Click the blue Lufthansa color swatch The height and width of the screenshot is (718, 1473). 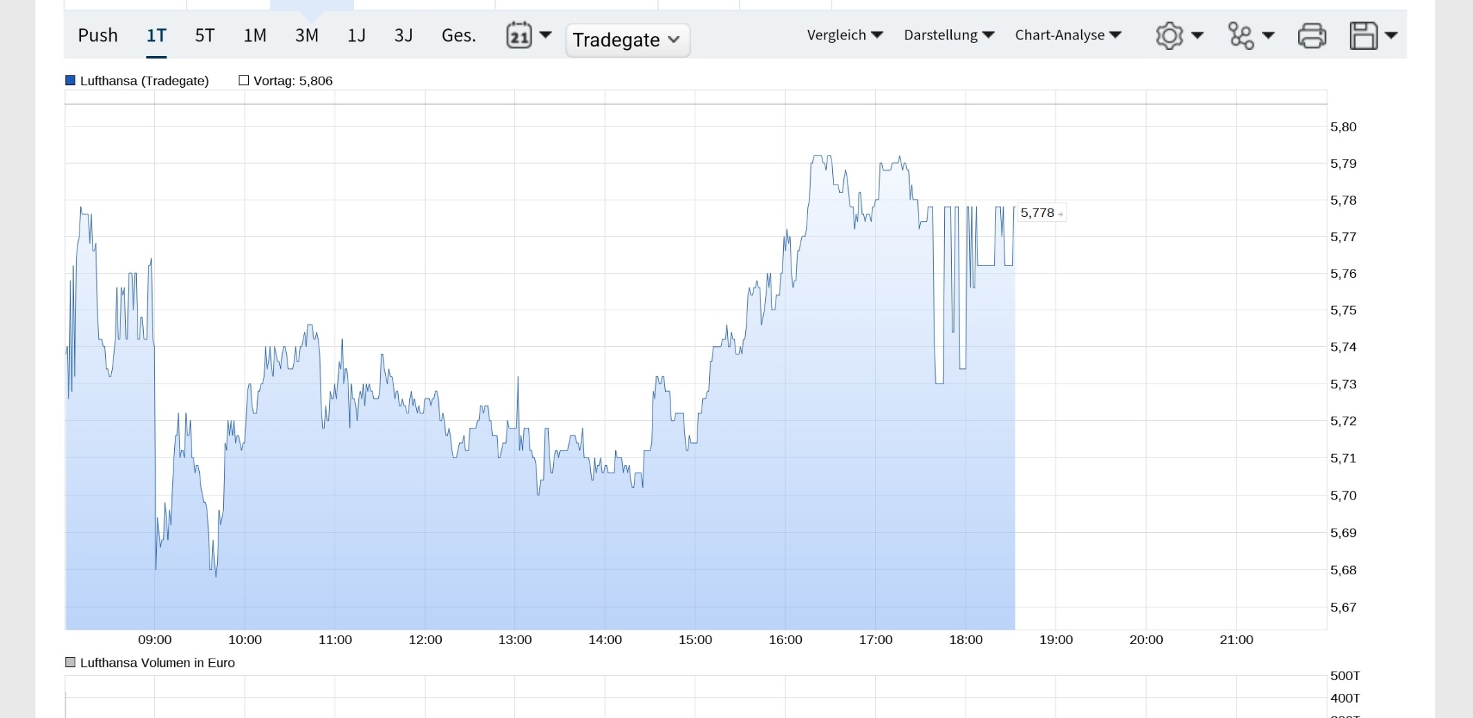pyautogui.click(x=70, y=81)
